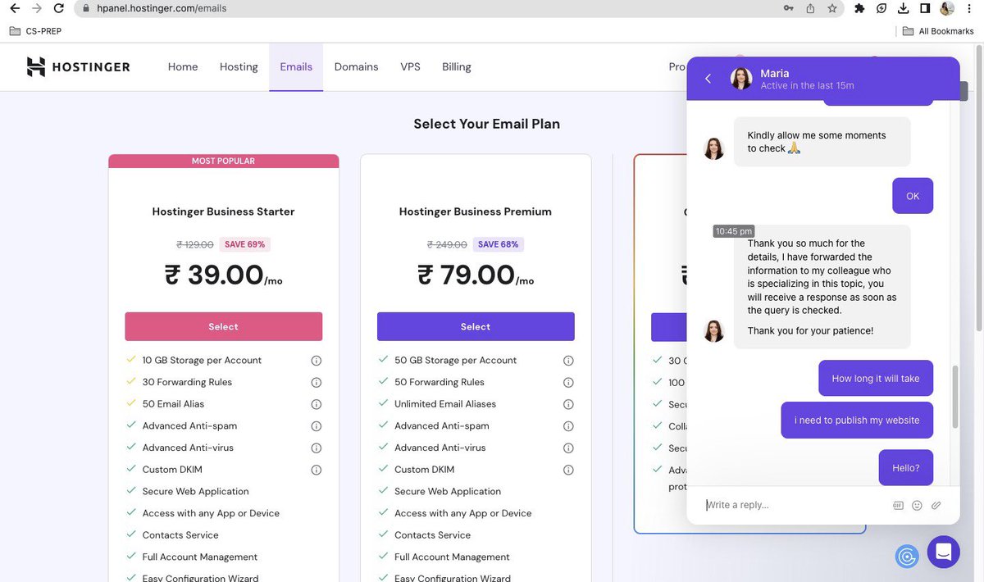The image size is (984, 582).
Task: Open the Hosting tab
Action: coord(239,67)
